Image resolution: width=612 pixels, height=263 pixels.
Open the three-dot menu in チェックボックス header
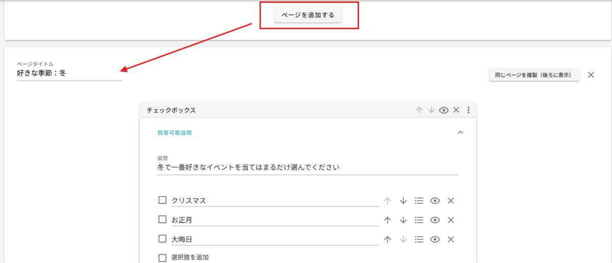click(x=468, y=110)
